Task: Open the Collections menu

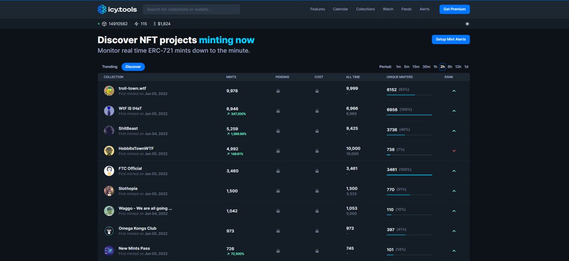Action: pyautogui.click(x=365, y=9)
